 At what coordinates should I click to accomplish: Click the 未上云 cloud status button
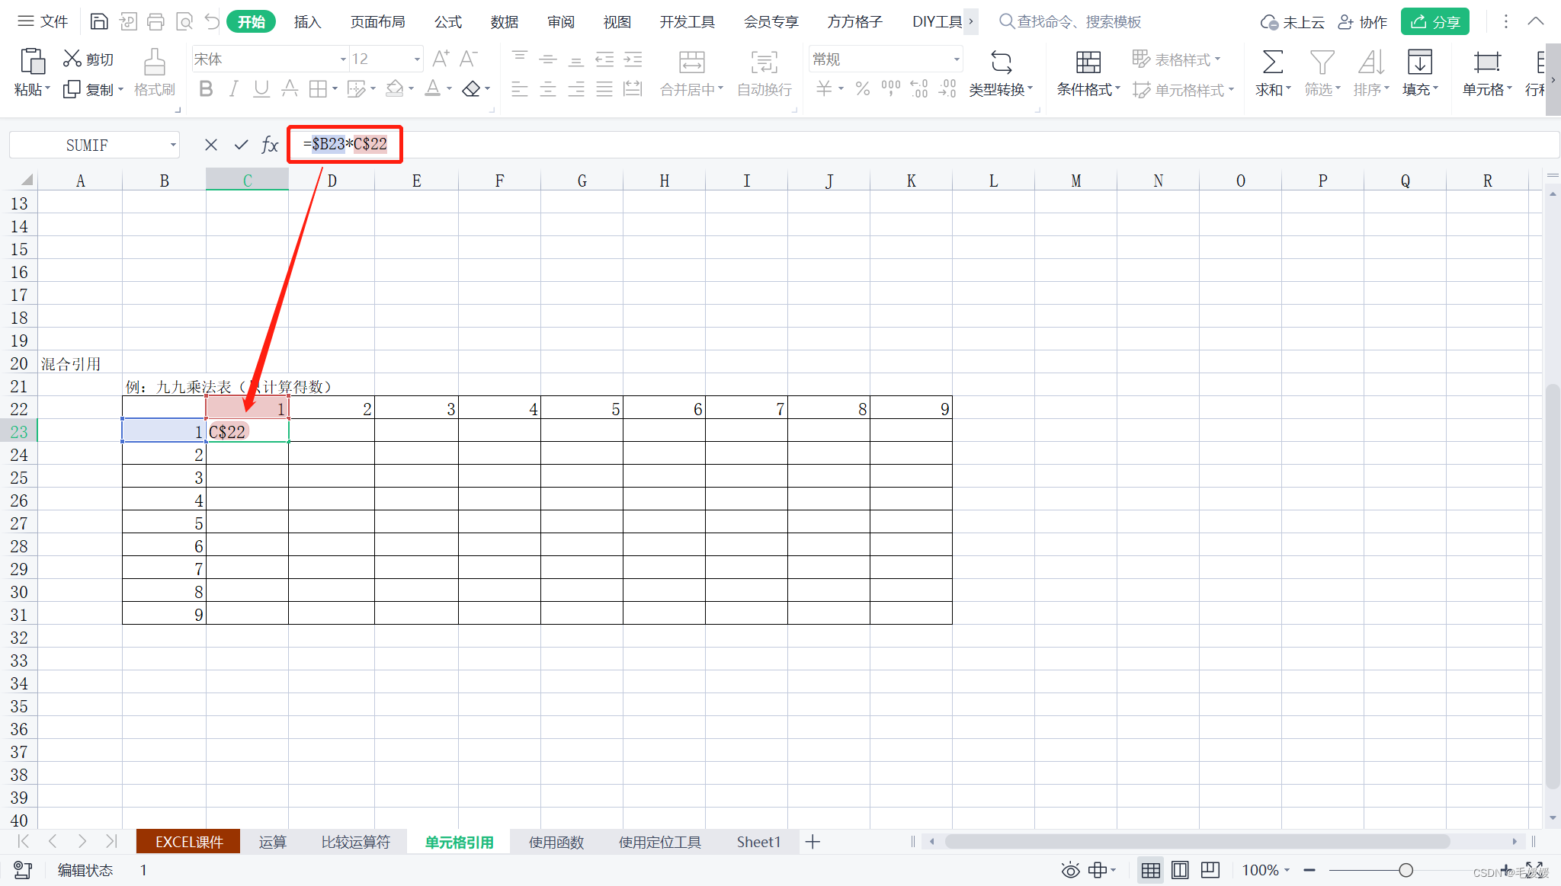pyautogui.click(x=1293, y=21)
